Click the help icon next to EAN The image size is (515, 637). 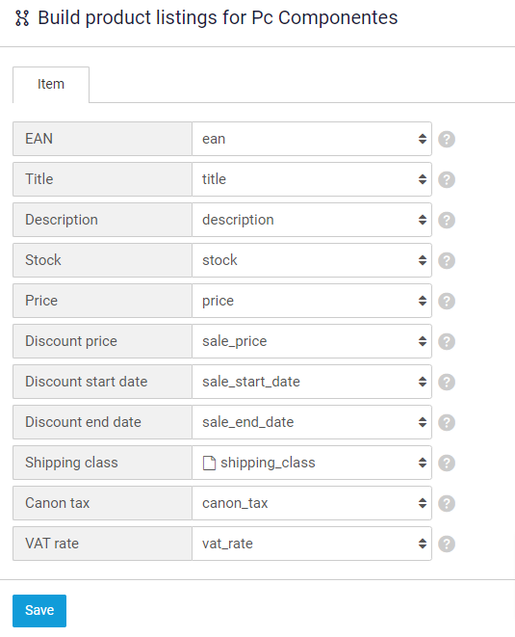pyautogui.click(x=447, y=140)
